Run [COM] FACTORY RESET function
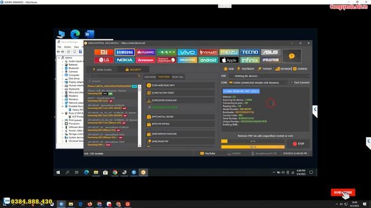 tap(180, 93)
